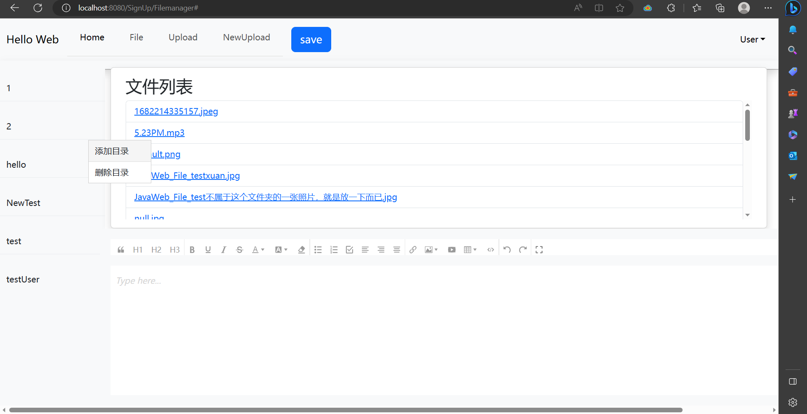807x414 pixels.
Task: Click the file list scroll down arrow
Action: [747, 215]
